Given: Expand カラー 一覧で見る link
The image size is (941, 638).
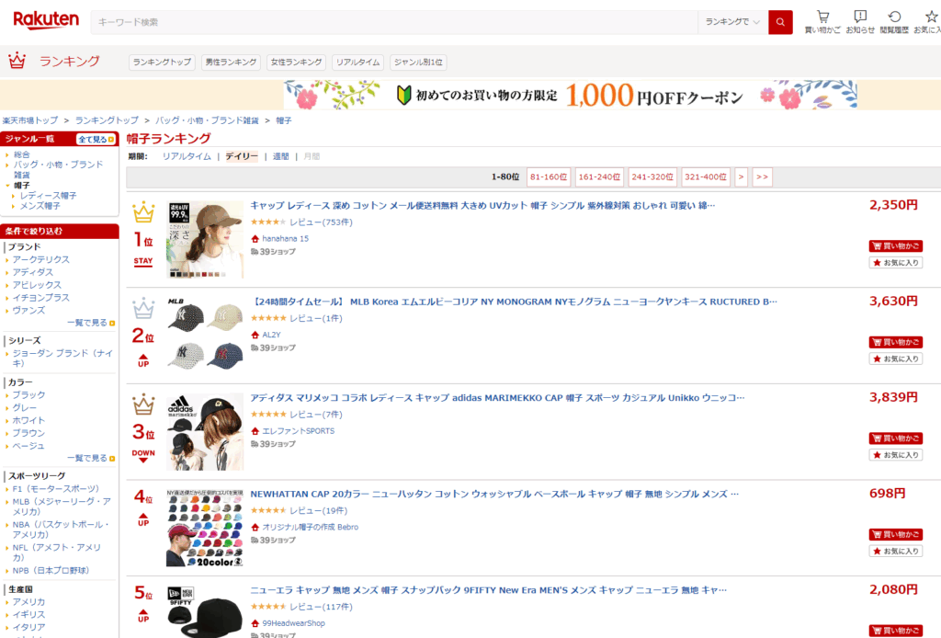Looking at the screenshot, I should [x=91, y=458].
